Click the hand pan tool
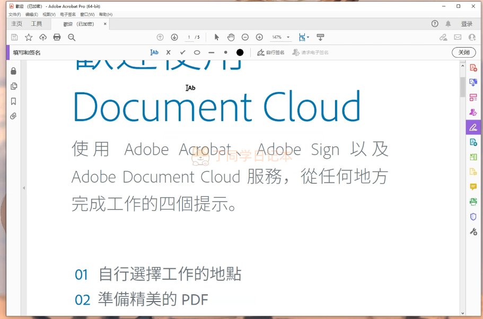The image size is (483, 319). pos(231,37)
